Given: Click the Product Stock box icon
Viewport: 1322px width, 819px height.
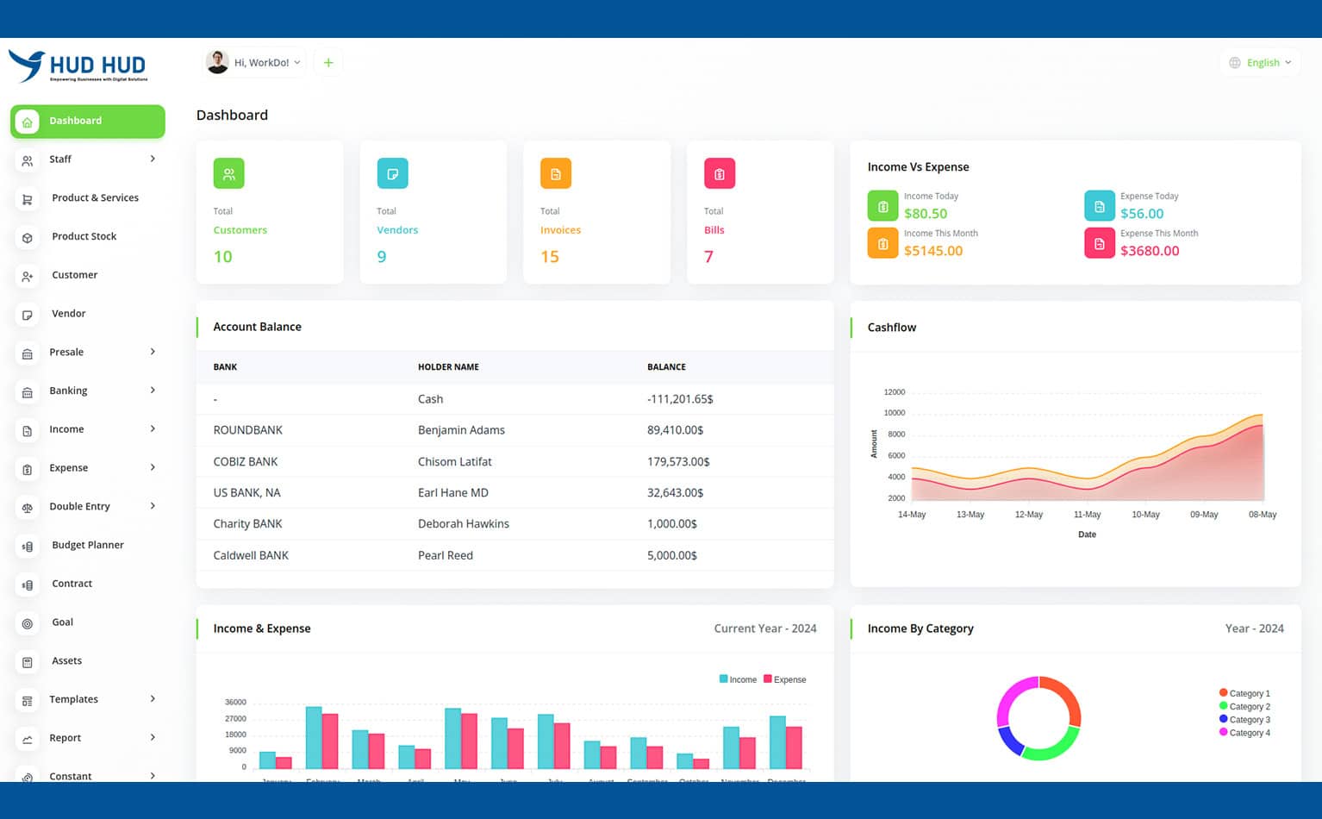Looking at the screenshot, I should pos(28,238).
